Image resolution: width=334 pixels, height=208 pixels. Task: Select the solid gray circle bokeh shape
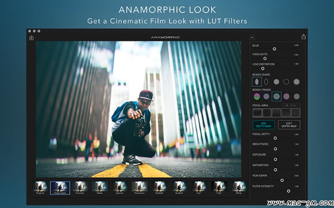point(276,82)
